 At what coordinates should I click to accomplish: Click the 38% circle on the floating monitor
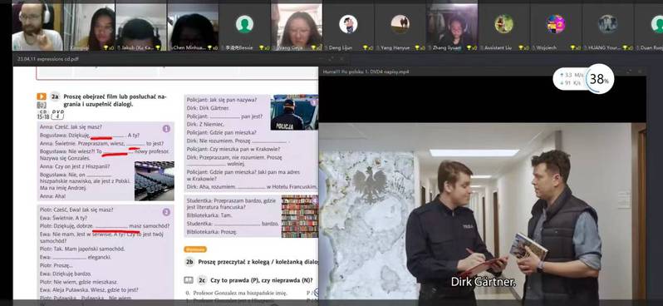pos(599,79)
